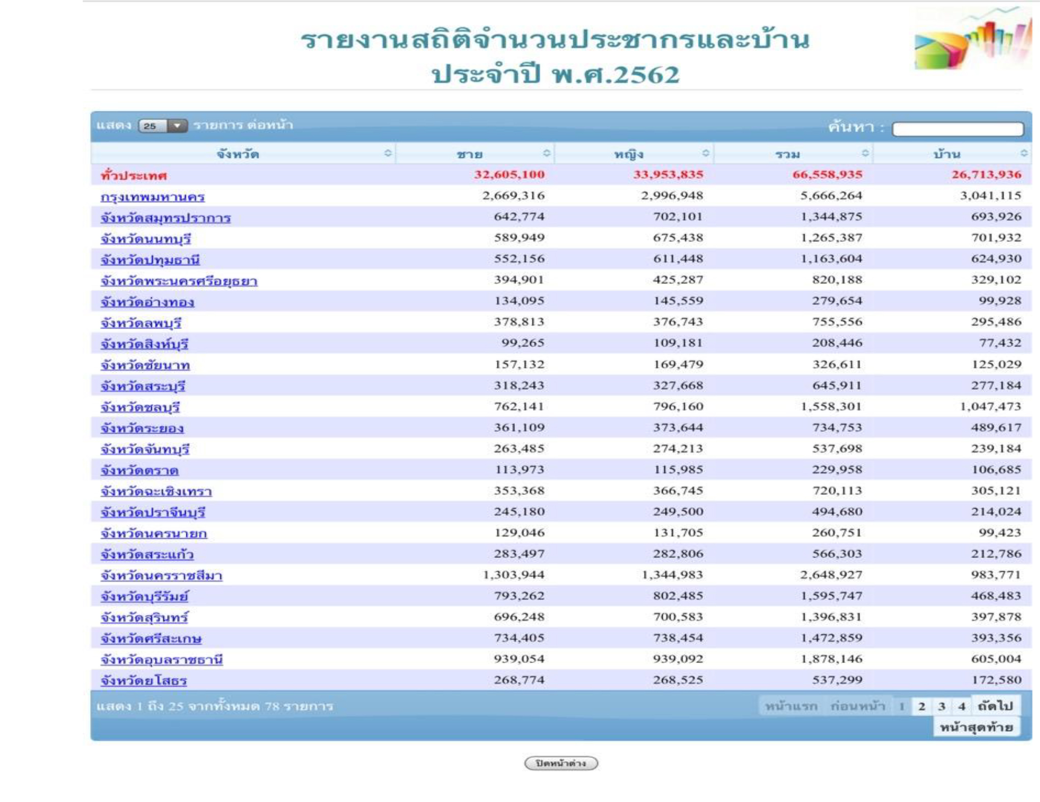Open the จังหวัดนครราชสีมา link
1040x802 pixels.
coord(161,575)
